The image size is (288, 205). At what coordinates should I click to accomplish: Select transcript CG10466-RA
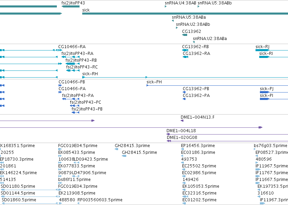tap(72, 47)
